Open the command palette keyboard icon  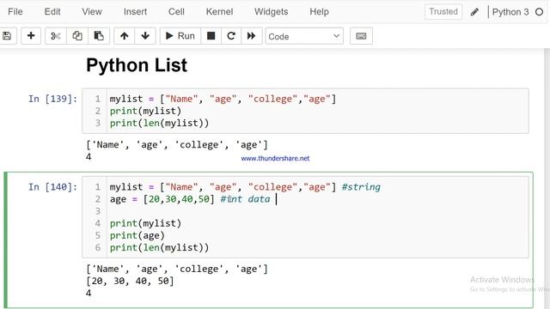(361, 36)
